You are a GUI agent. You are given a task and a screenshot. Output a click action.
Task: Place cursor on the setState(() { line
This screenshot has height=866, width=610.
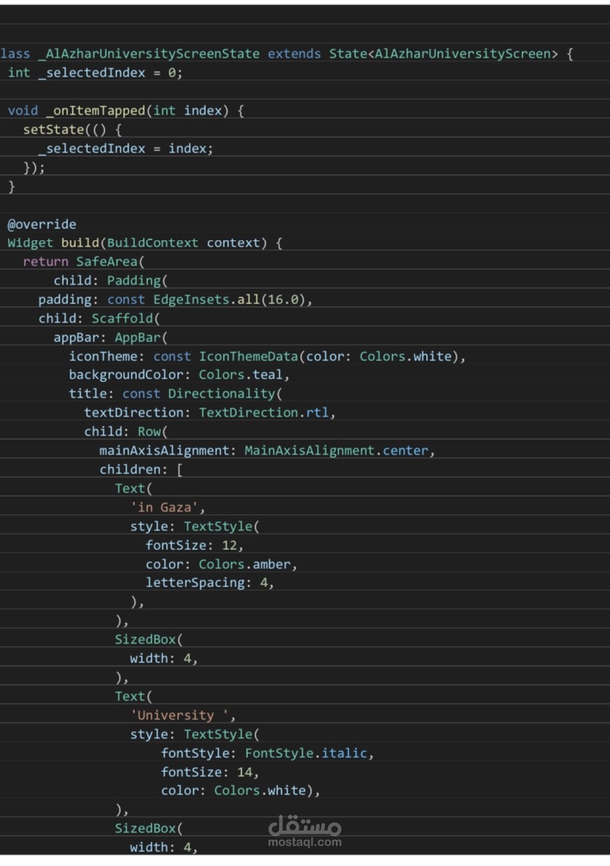coord(73,130)
